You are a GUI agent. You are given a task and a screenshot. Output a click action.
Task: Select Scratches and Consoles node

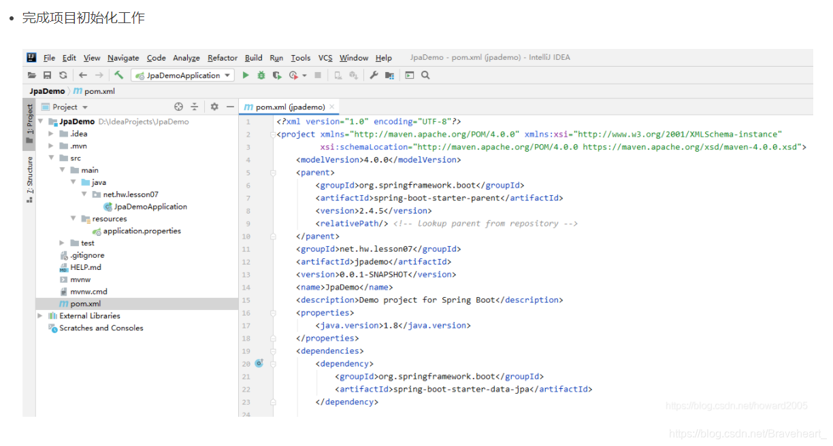[x=95, y=328]
